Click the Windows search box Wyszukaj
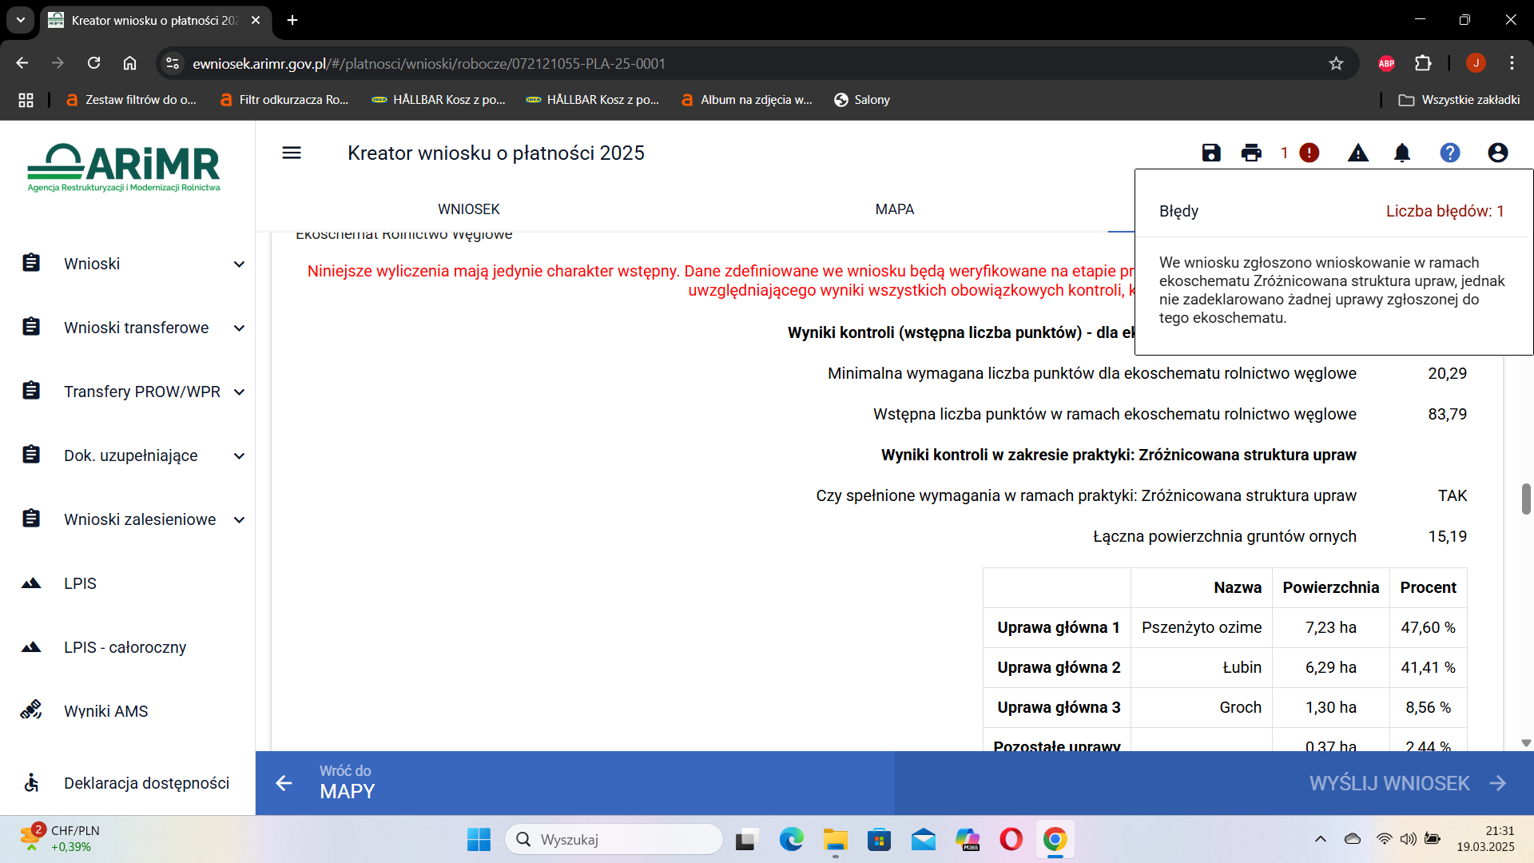This screenshot has width=1534, height=863. point(614,839)
